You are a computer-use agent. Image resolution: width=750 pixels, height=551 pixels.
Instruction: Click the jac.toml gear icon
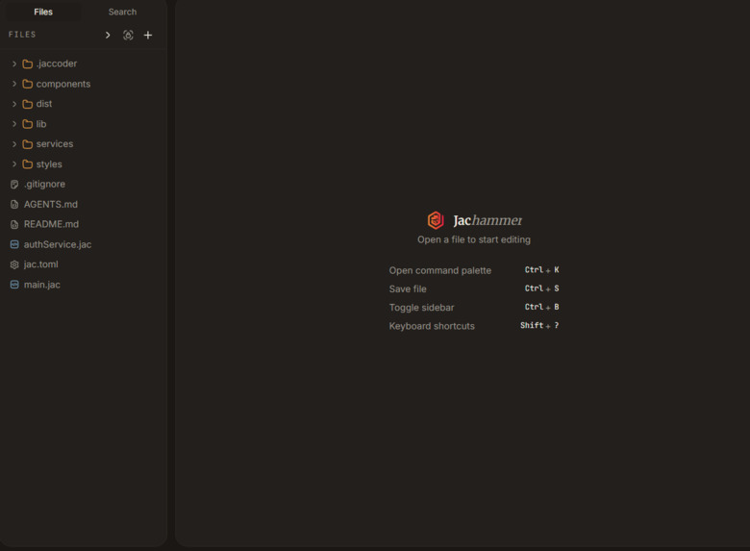coord(14,264)
